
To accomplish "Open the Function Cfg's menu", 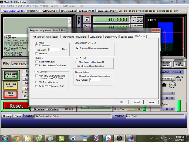I will (x=23, y=6).
